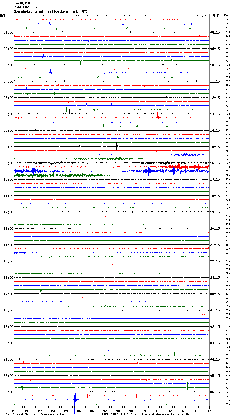Screen dimensions: 231x418
Task: Click the DC offset value "664"
Action: coord(228,253)
